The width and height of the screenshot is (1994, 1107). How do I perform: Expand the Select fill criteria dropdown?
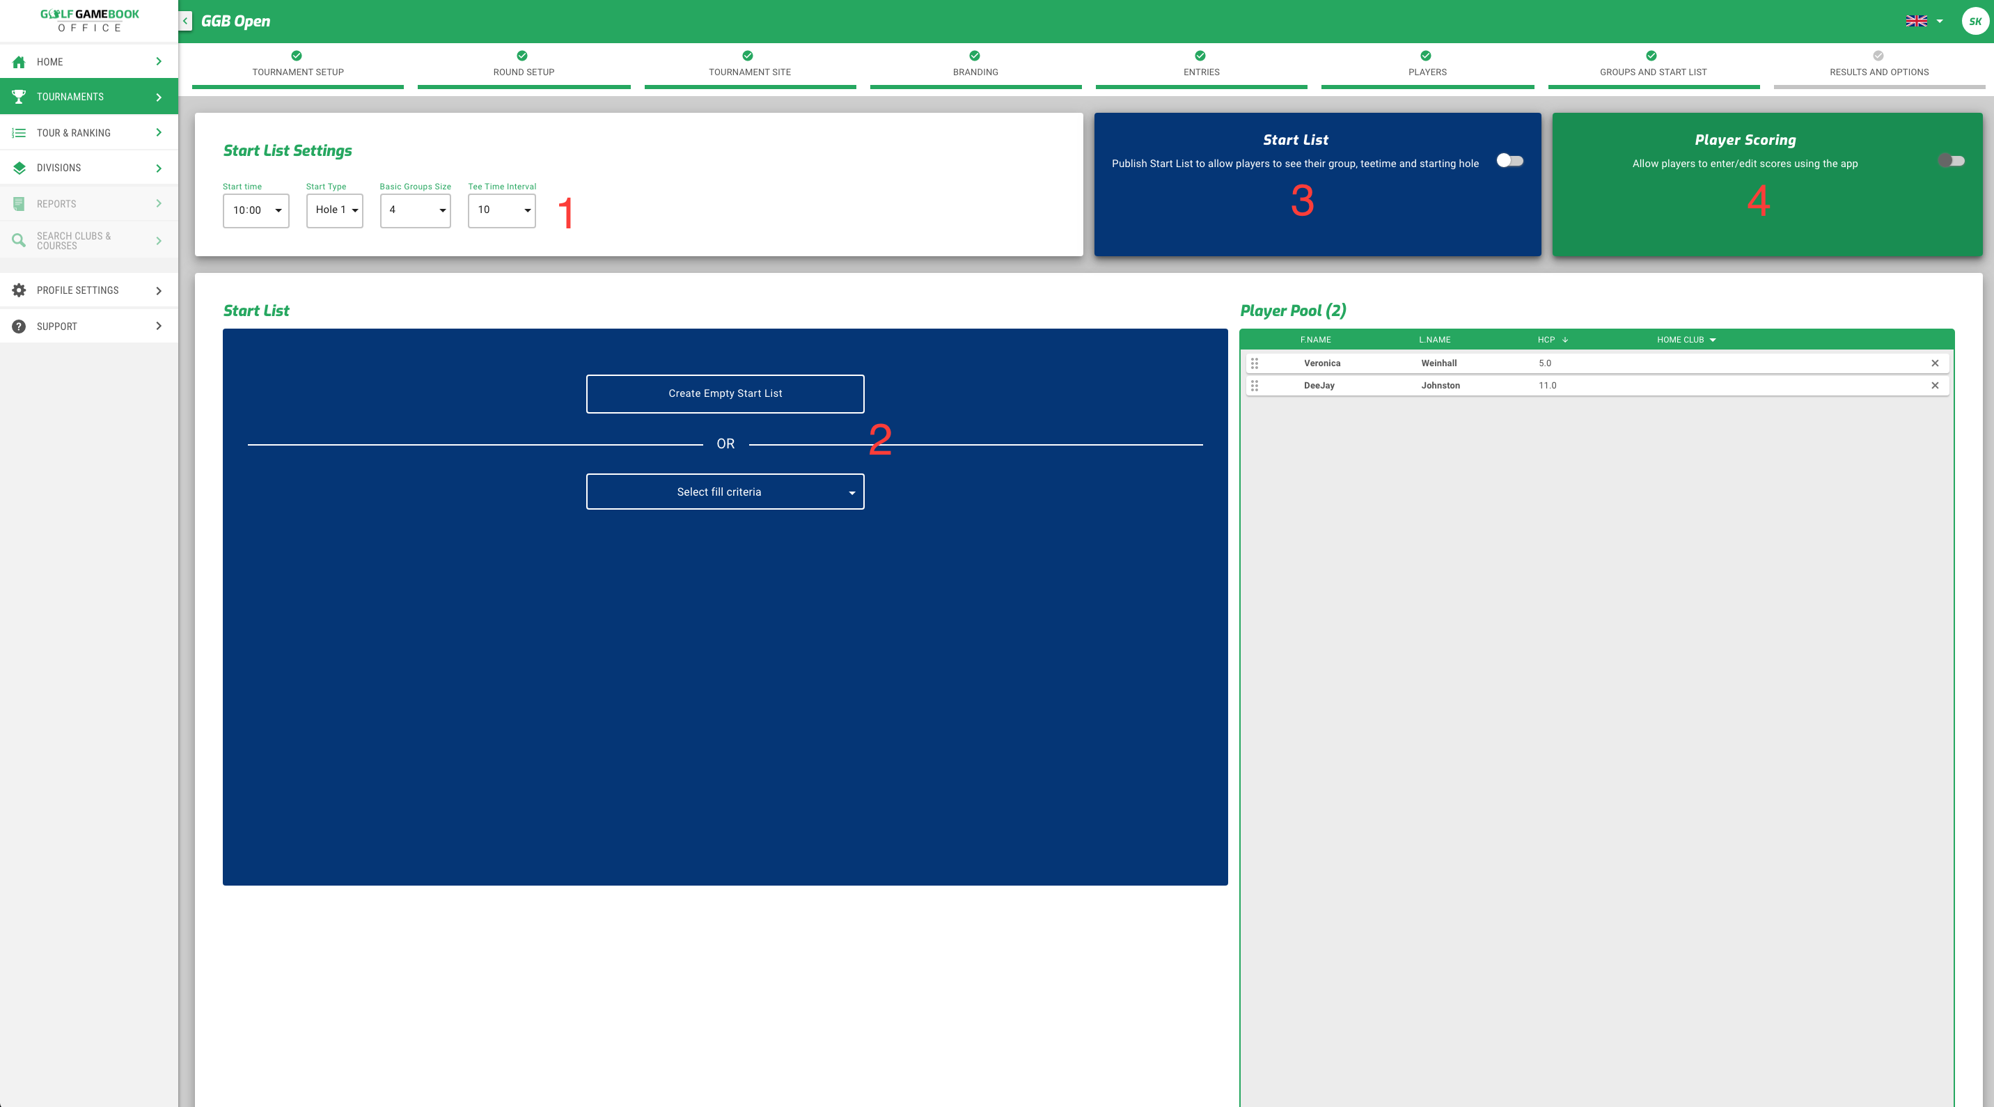coord(723,491)
